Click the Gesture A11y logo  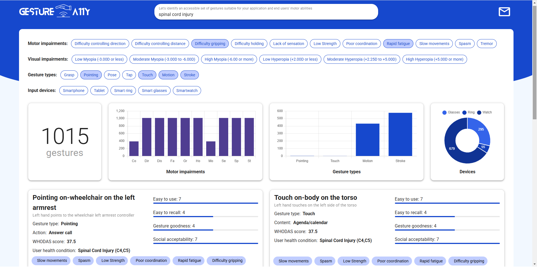55,11
